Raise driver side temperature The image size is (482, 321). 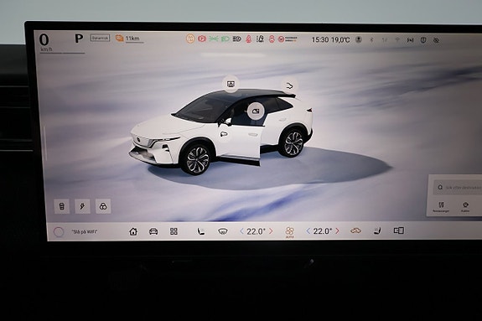[271, 231]
